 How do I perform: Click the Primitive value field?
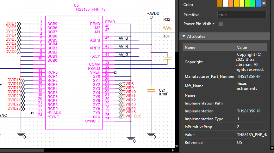coord(242,15)
